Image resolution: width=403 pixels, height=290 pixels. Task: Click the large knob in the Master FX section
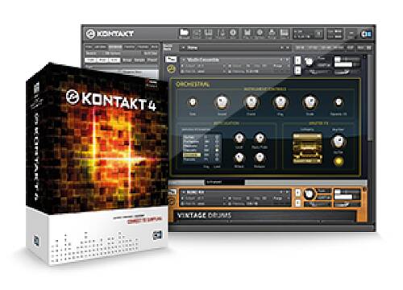point(339,142)
